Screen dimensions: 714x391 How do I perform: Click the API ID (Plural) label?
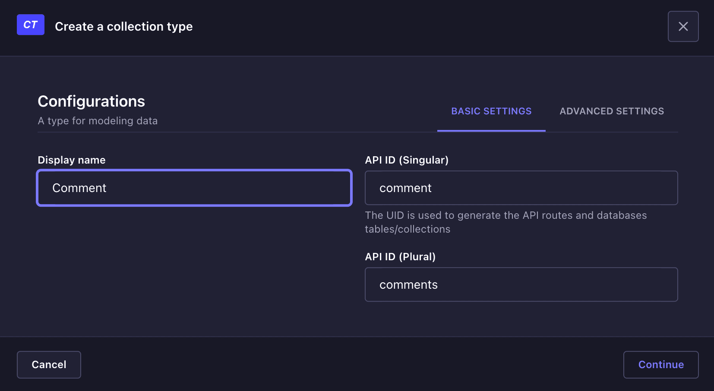click(400, 257)
